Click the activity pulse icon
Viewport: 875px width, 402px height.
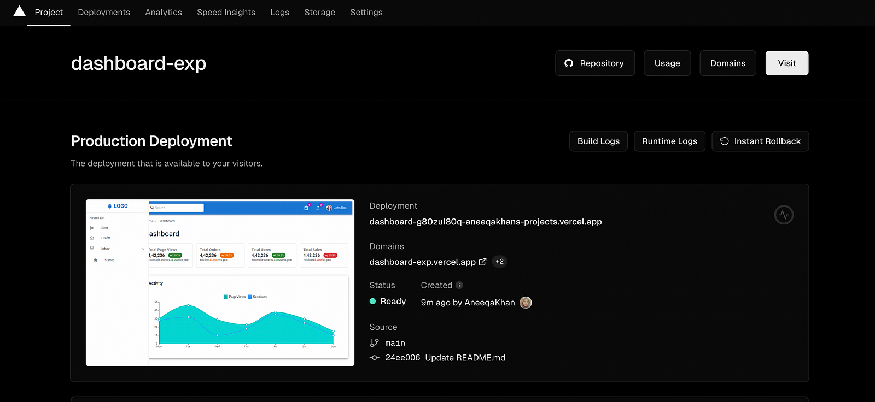(784, 215)
